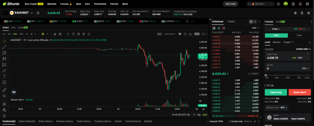Show both bids and asks orderbook view

tap(214, 28)
